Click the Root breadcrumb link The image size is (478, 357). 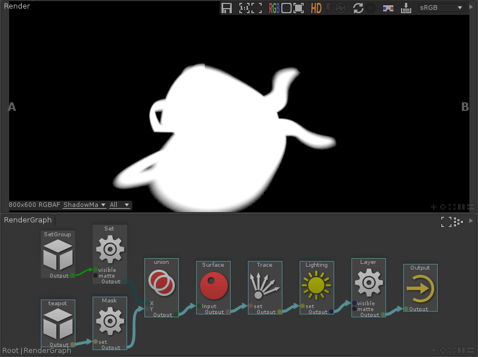(10, 350)
